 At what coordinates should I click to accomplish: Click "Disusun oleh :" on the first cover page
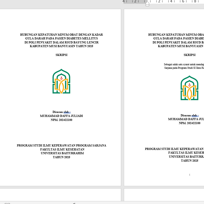coord(62,112)
